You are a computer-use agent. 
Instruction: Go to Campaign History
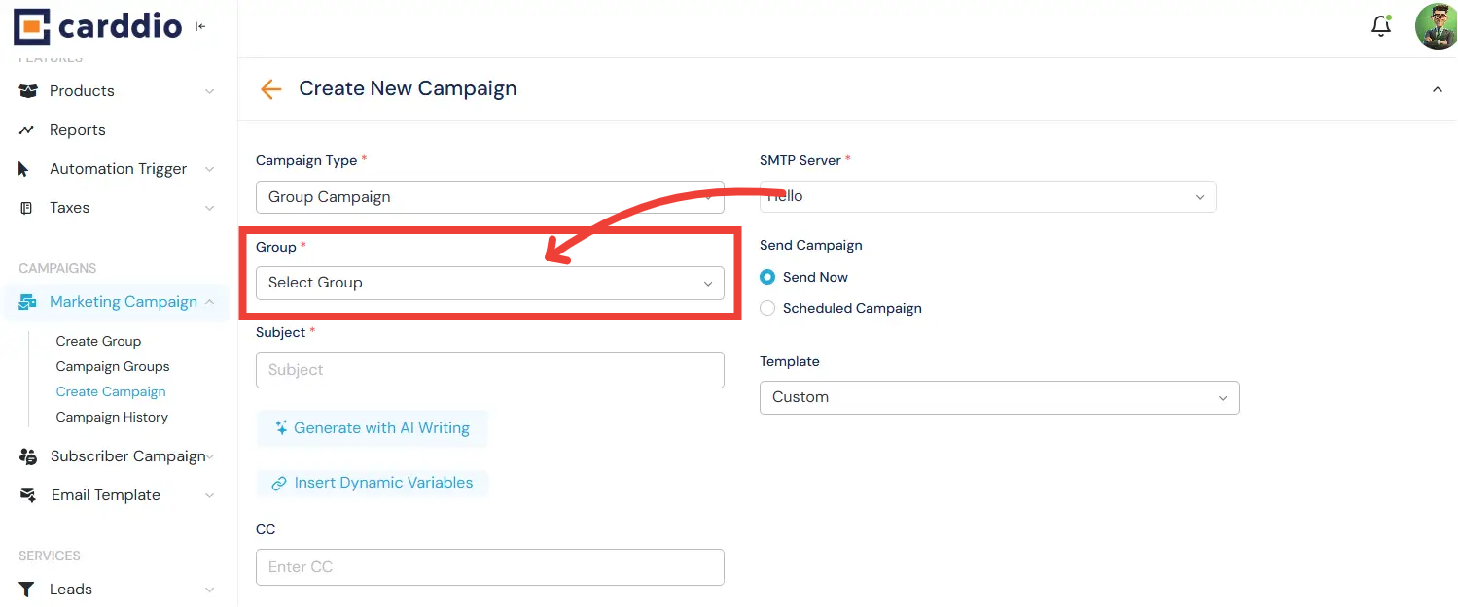[x=112, y=417]
